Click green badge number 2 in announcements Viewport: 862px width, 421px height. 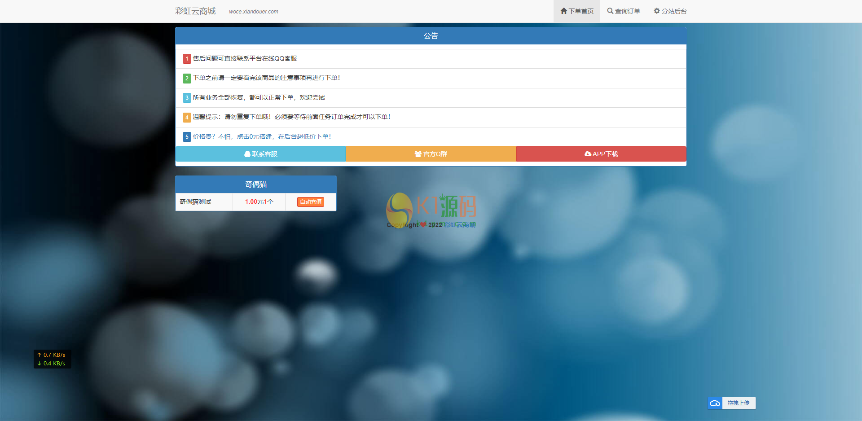(187, 79)
